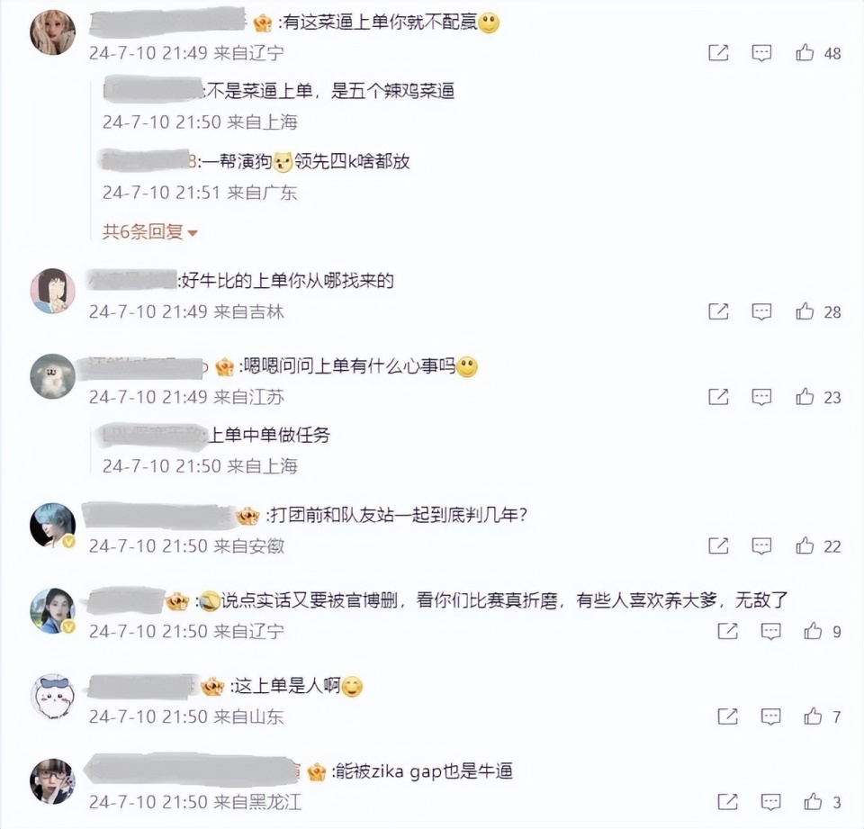Screen dimensions: 864x829
Task: View blue-haired avatar of 安徽 commenter
Action: (x=52, y=526)
